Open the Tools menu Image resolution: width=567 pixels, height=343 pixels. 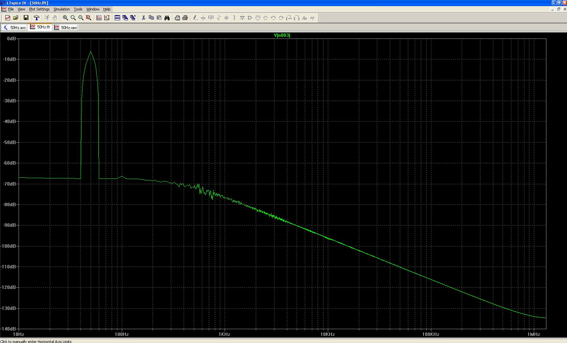pyautogui.click(x=78, y=9)
